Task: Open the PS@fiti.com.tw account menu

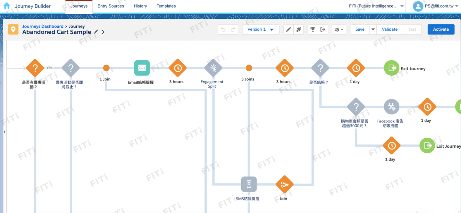Action: coord(436,6)
